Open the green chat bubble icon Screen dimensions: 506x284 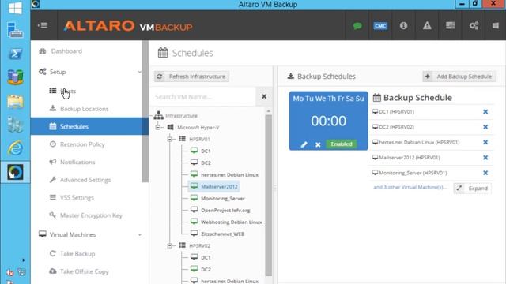357,26
